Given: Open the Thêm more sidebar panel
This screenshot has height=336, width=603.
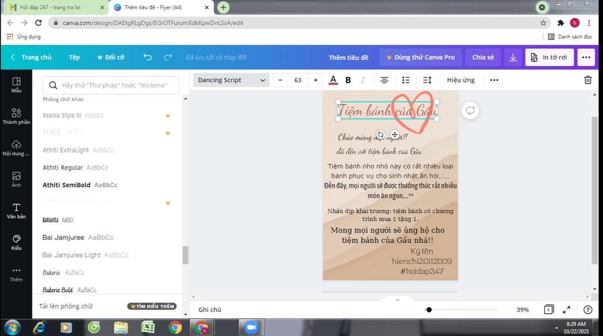Looking at the screenshot, I should point(16,274).
